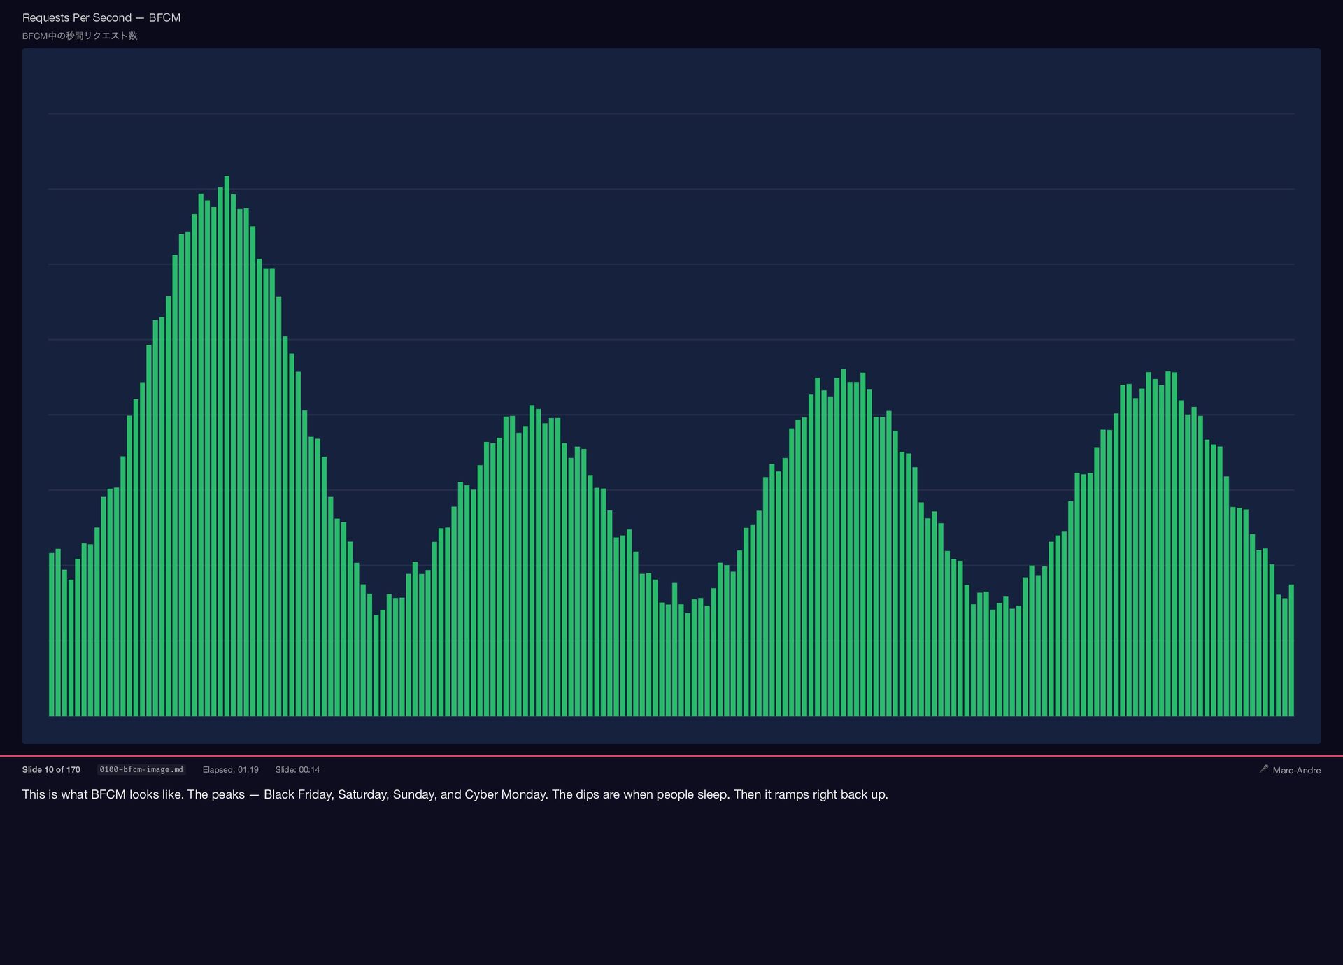Click the Elapsed 01:19 timer
This screenshot has height=965, width=1343.
(230, 769)
